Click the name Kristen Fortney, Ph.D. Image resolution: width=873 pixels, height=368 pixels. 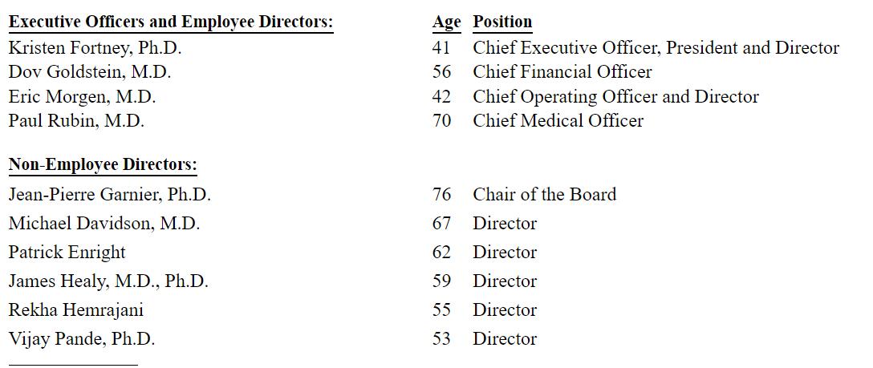pyautogui.click(x=95, y=48)
